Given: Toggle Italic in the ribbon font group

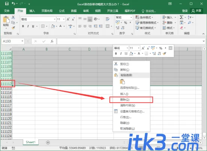Looking at the screenshot, I should [x=28, y=26].
